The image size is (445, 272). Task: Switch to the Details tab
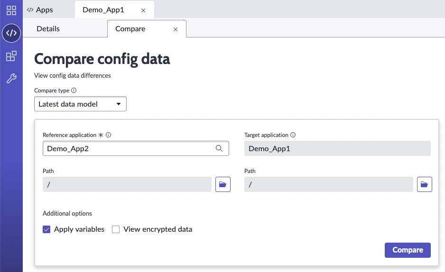click(x=48, y=29)
